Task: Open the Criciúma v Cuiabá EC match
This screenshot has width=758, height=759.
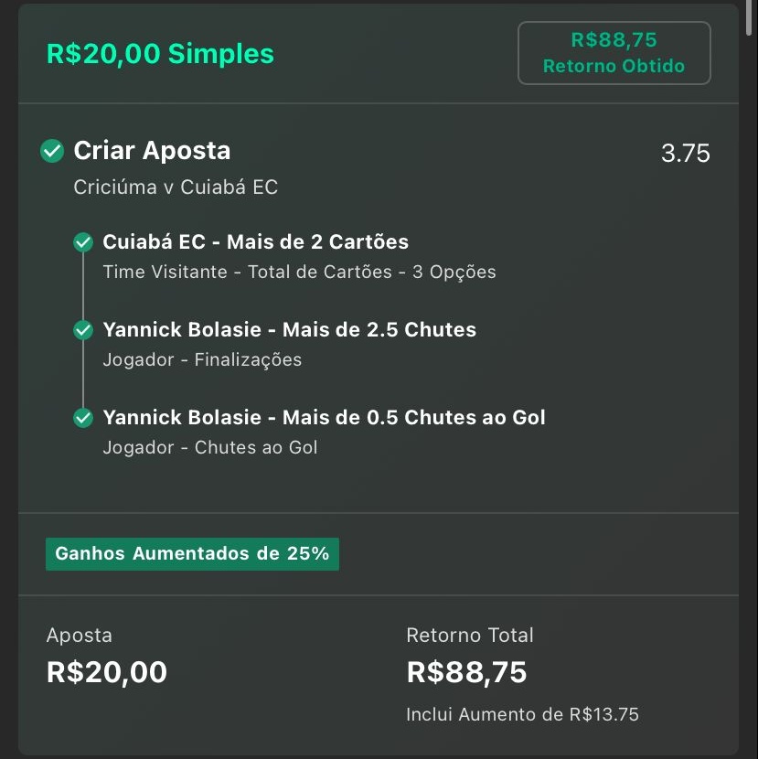Action: (x=176, y=187)
